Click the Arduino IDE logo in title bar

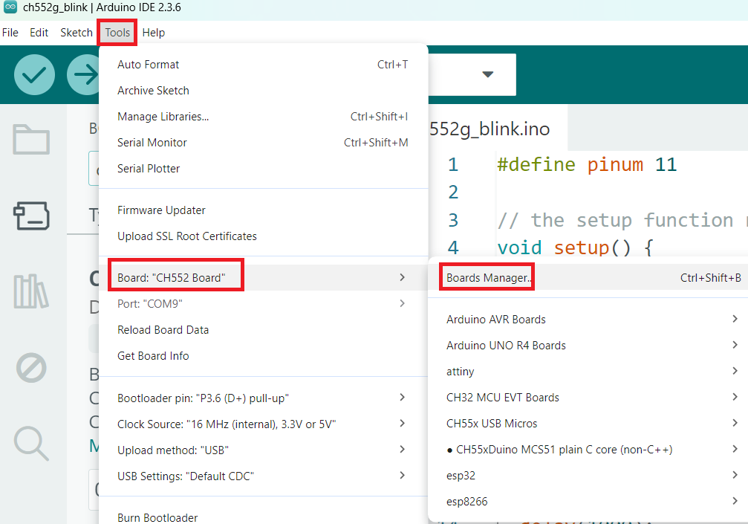tap(10, 8)
